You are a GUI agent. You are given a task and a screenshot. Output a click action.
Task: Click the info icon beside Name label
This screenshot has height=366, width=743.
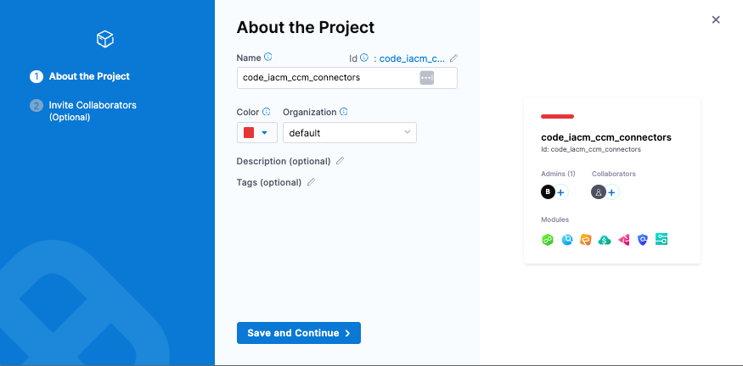pyautogui.click(x=268, y=58)
